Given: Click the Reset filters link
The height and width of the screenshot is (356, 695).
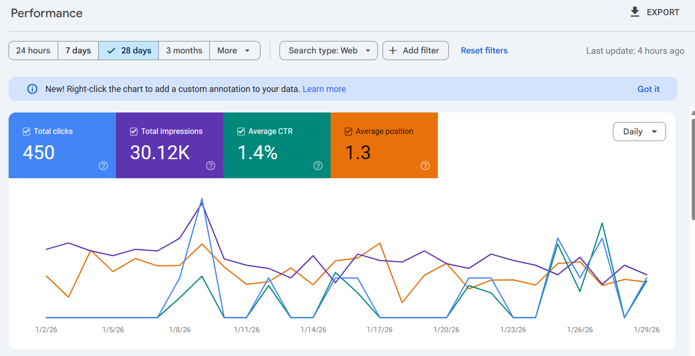Looking at the screenshot, I should click(484, 51).
